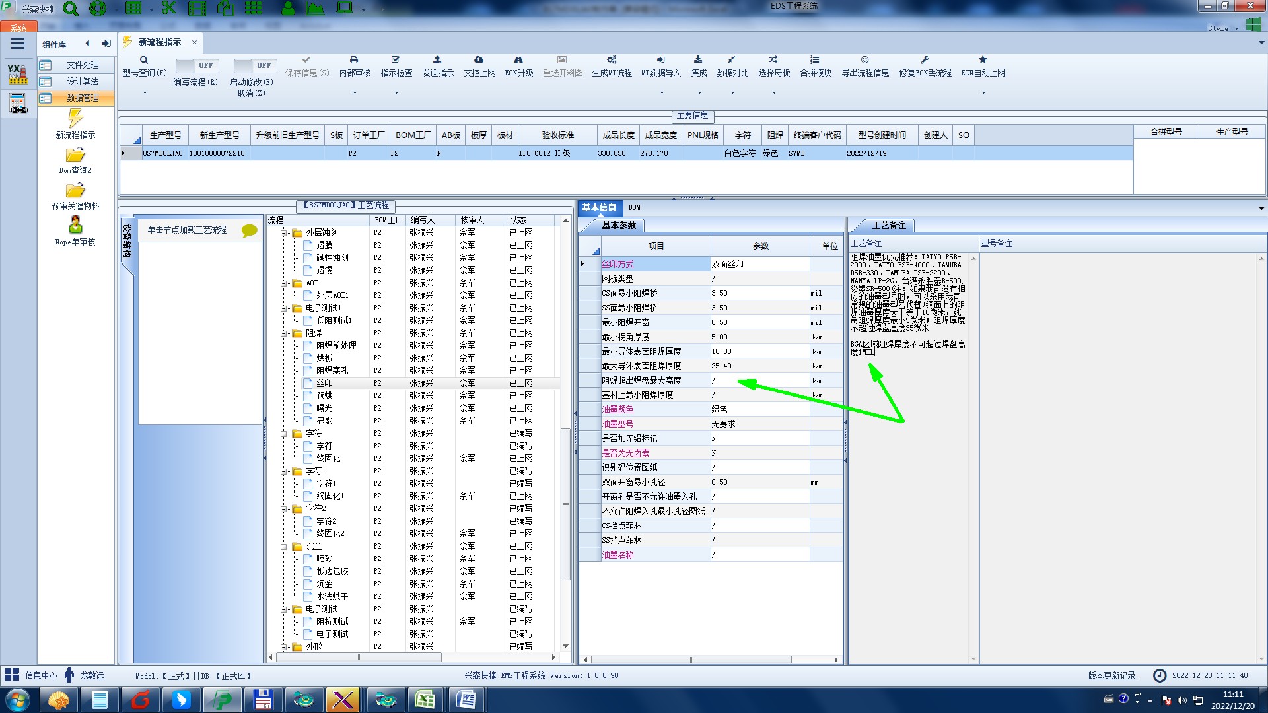
Task: Click the flow tree horizontal scrollbar
Action: point(359,658)
